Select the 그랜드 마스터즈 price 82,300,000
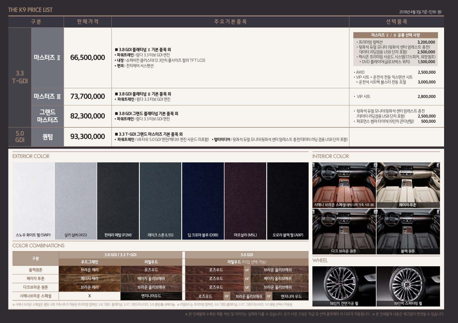 tap(88, 116)
